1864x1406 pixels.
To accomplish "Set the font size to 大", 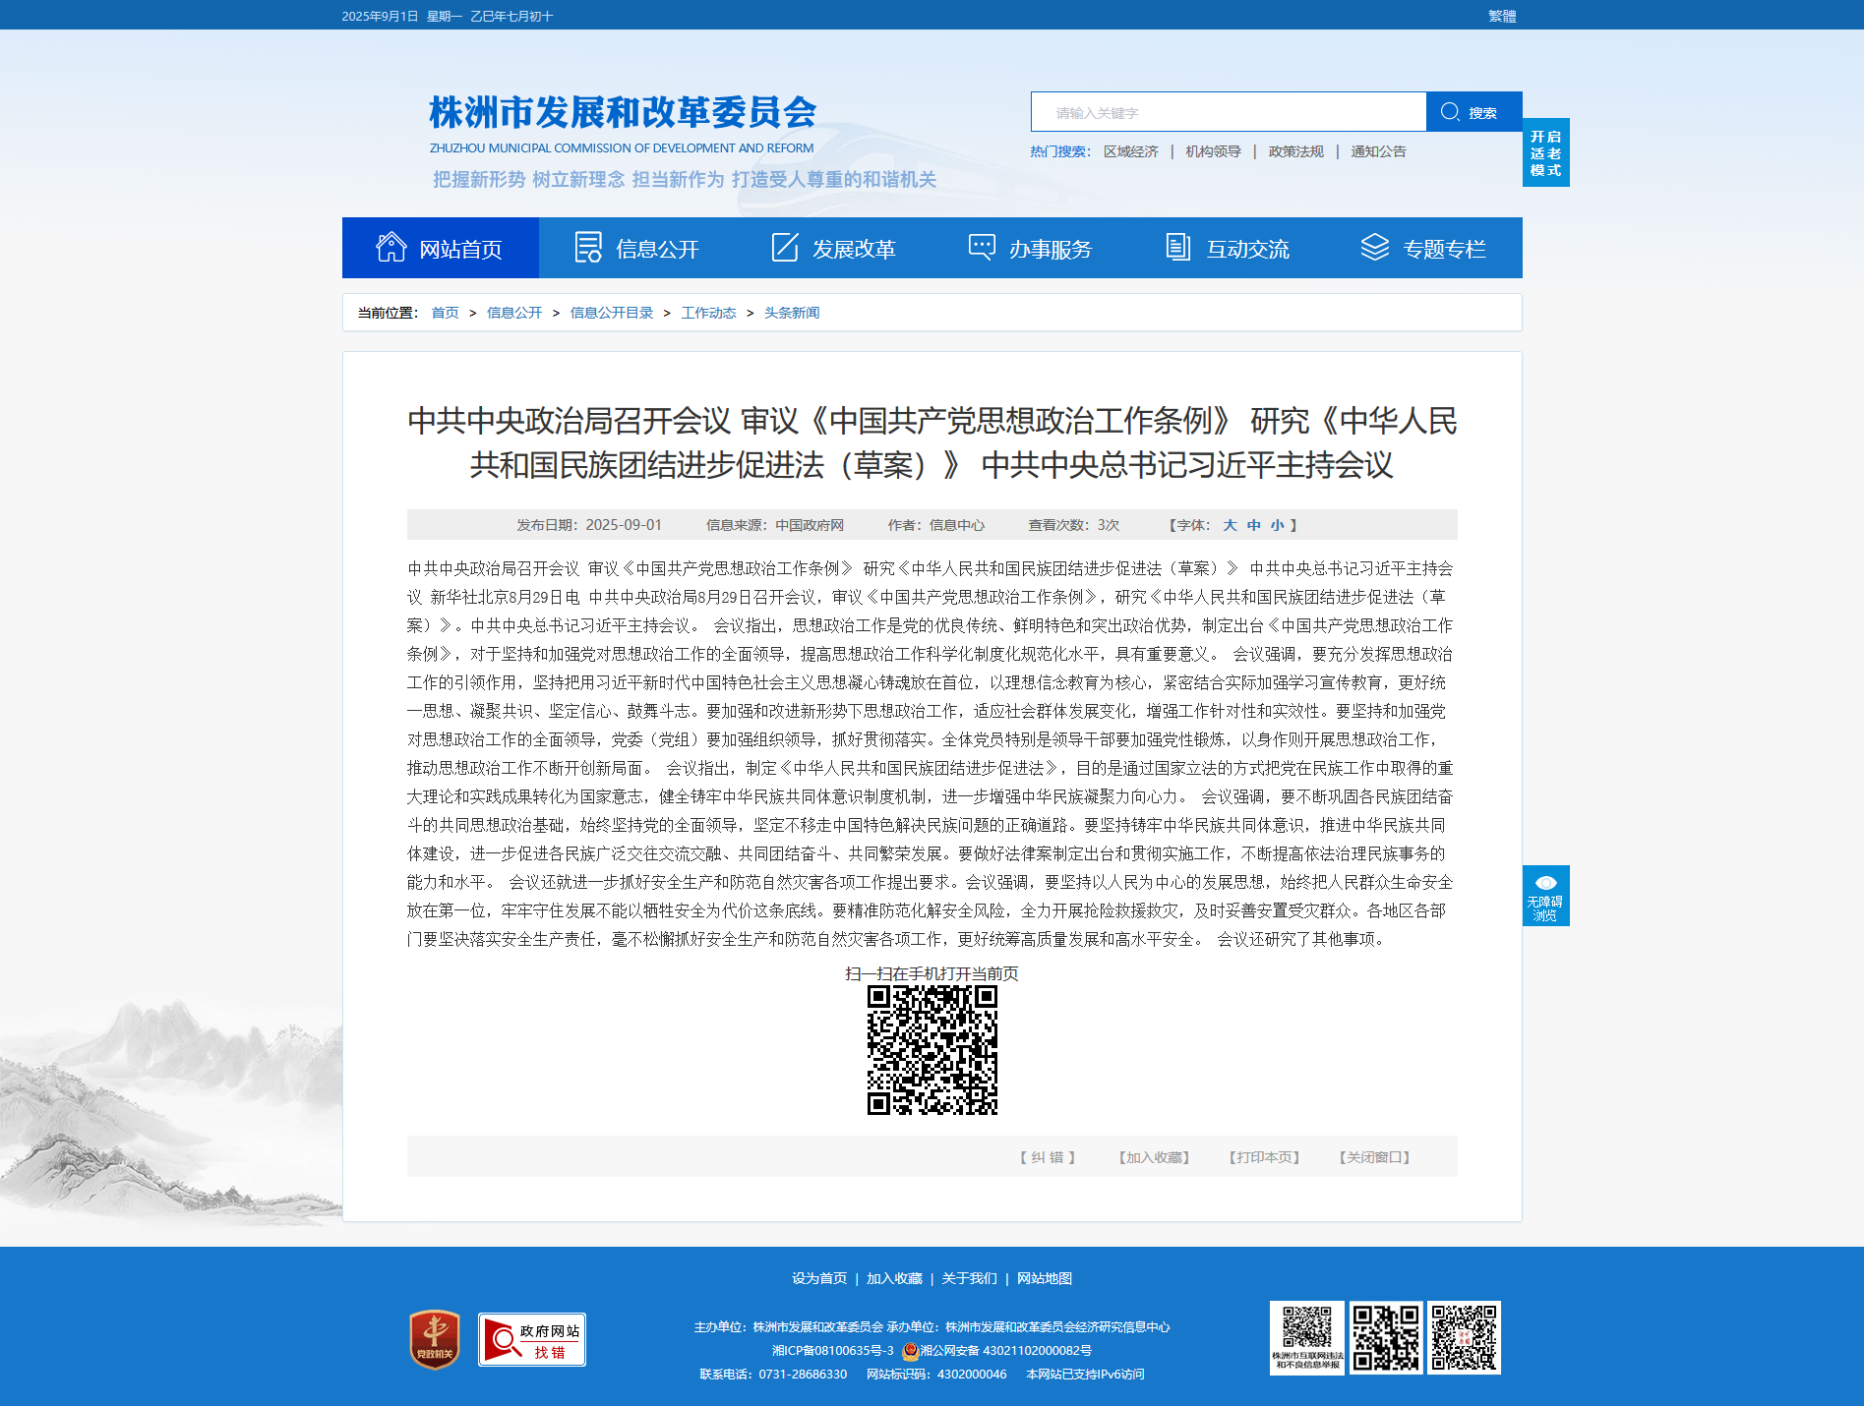I will pos(1230,525).
